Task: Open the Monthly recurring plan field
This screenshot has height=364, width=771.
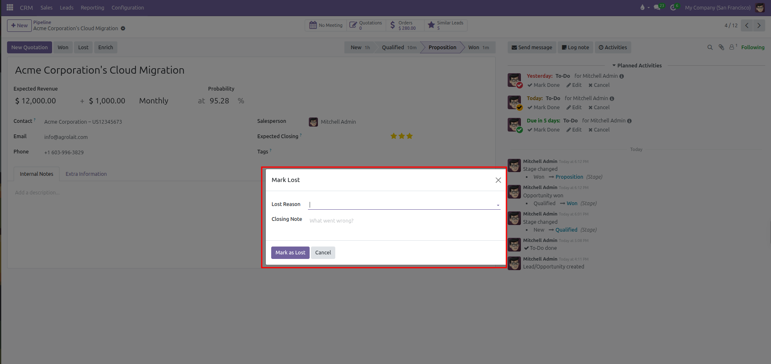Action: [x=154, y=101]
